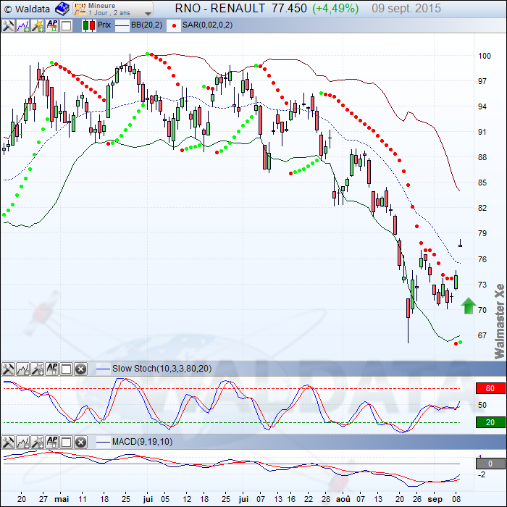
Task: Add an indicator in MACD panel
Action: coord(23,442)
